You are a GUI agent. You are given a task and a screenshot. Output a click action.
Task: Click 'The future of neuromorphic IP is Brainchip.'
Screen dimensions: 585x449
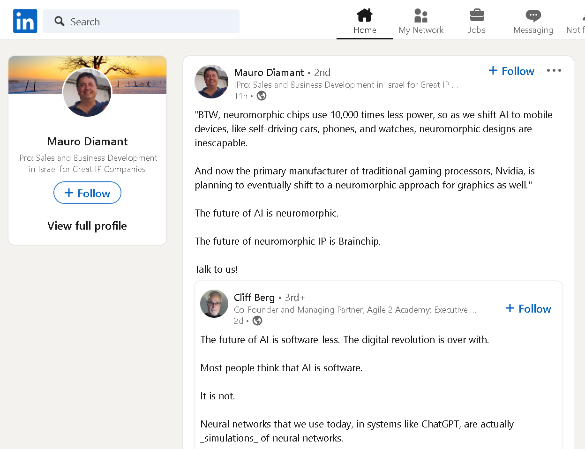288,241
